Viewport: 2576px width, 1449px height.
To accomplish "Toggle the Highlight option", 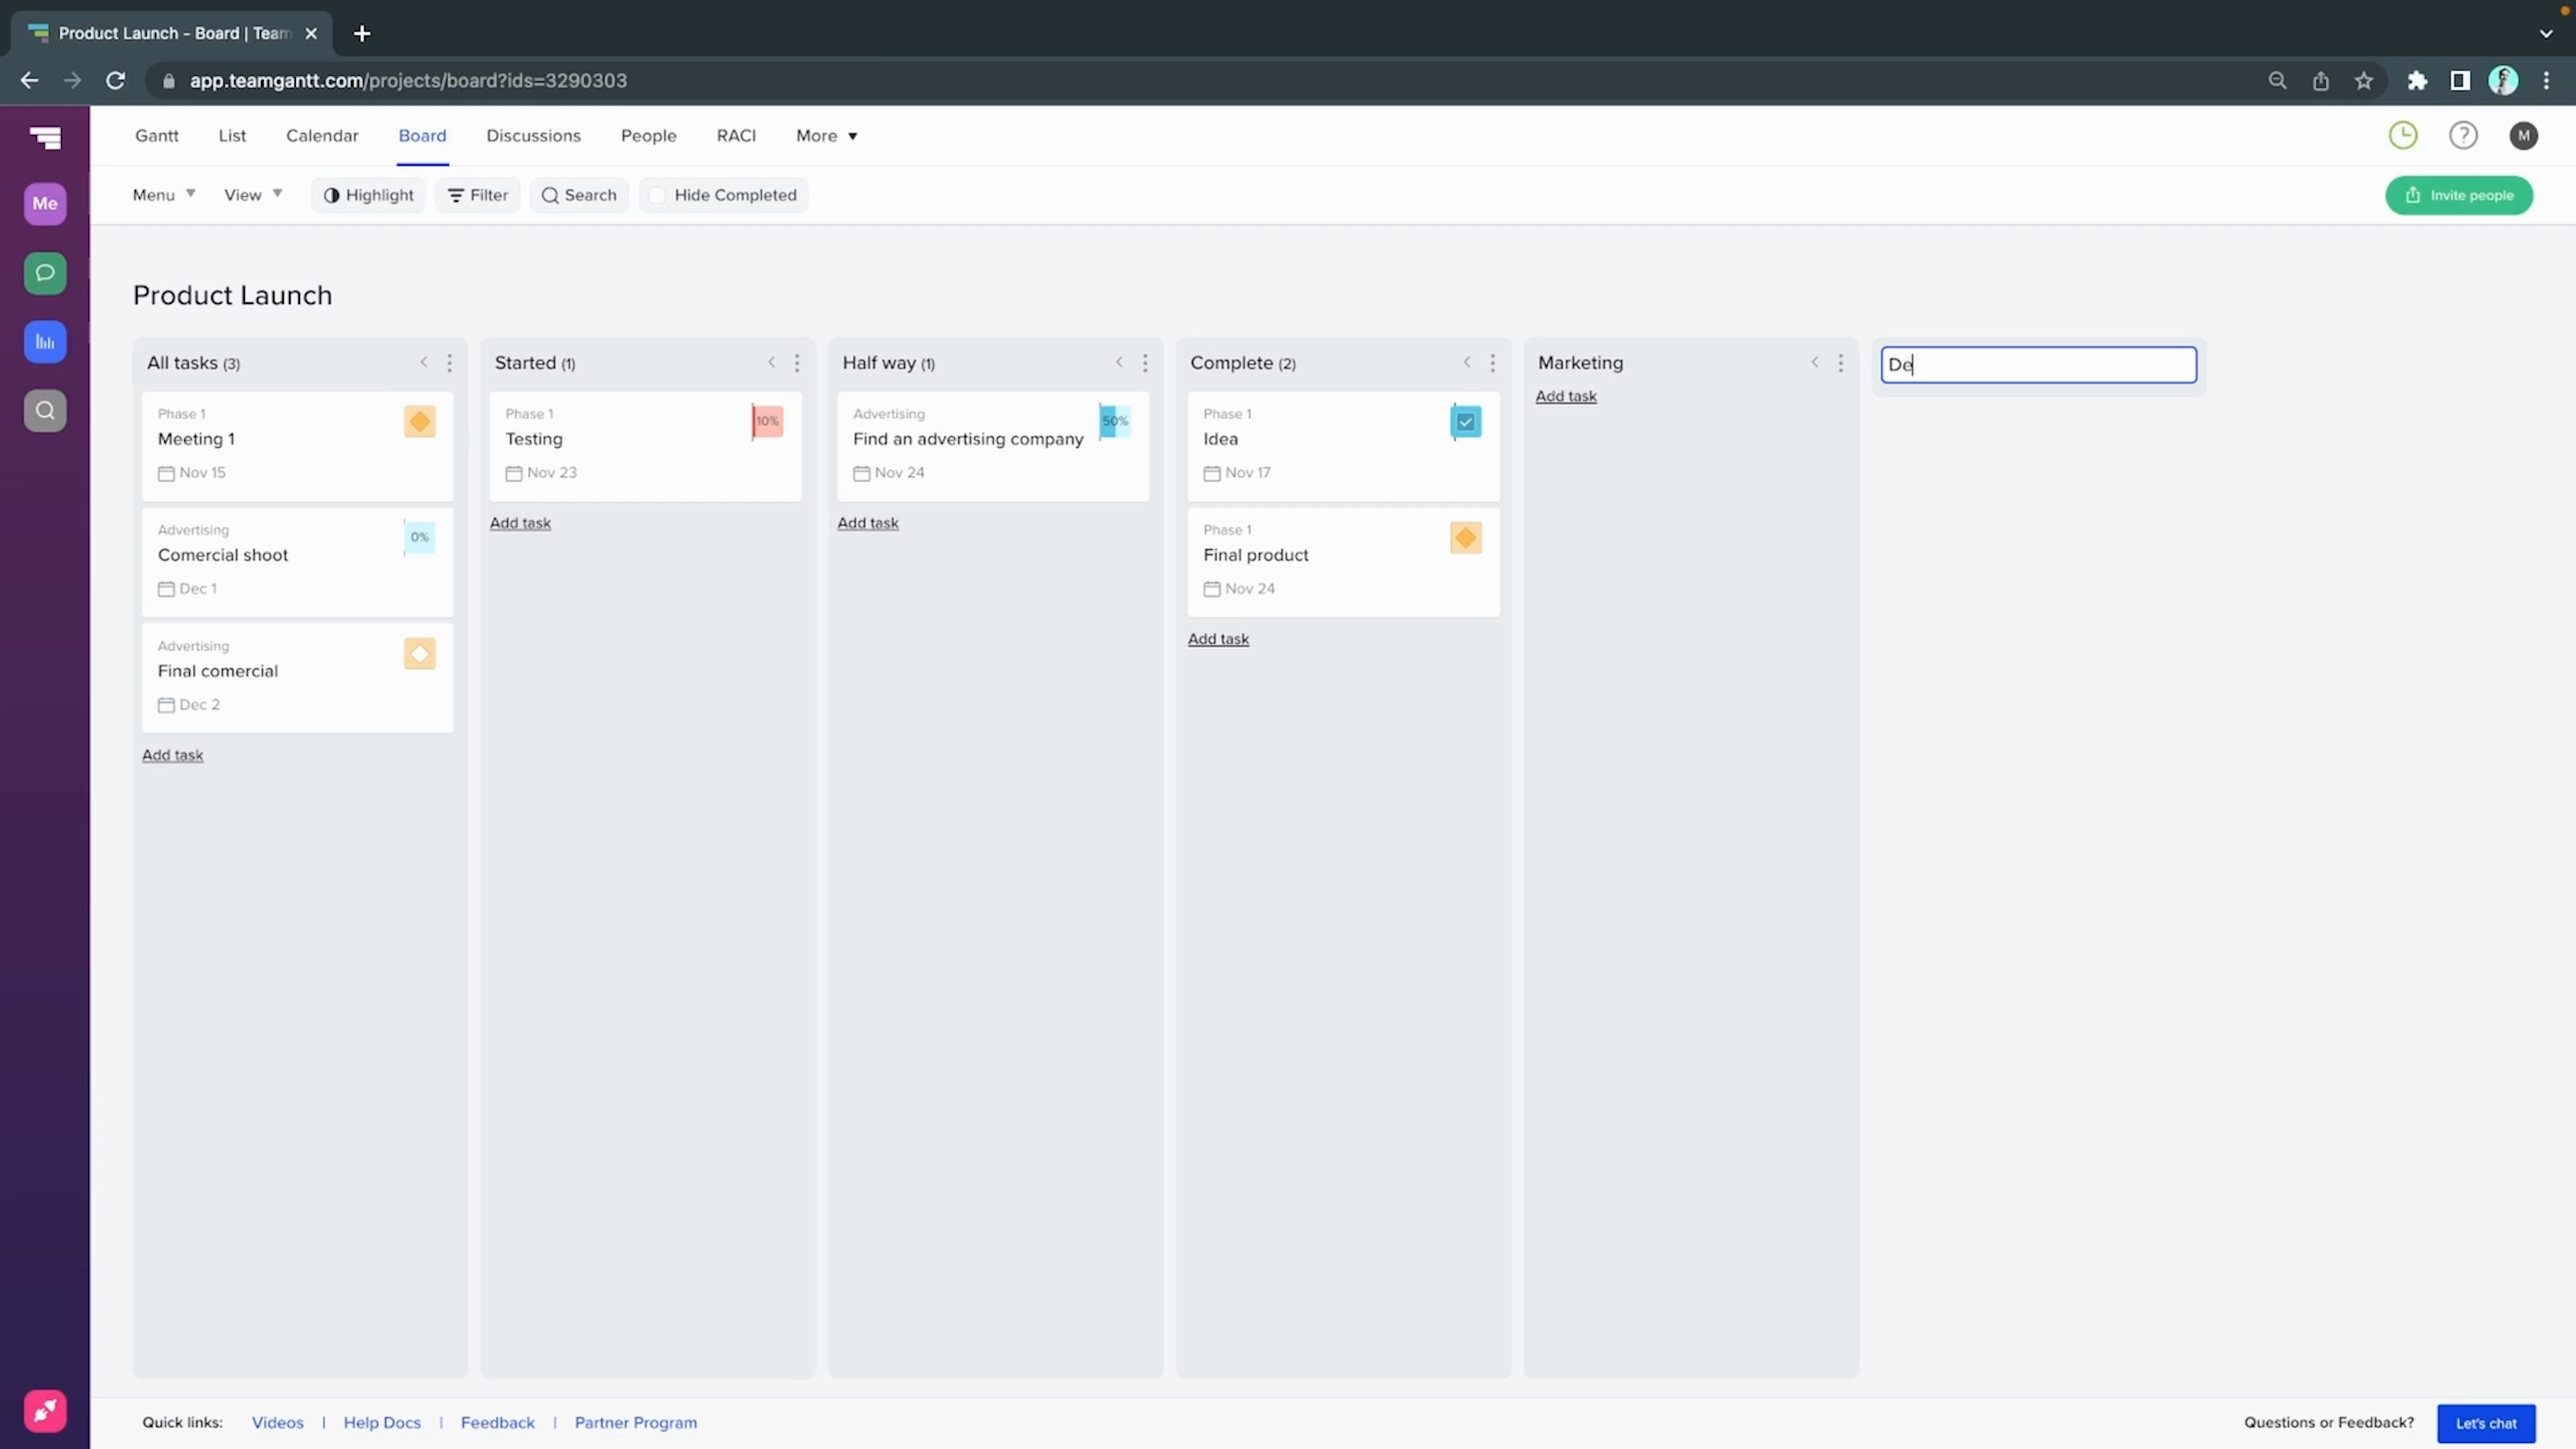I will click(369, 195).
